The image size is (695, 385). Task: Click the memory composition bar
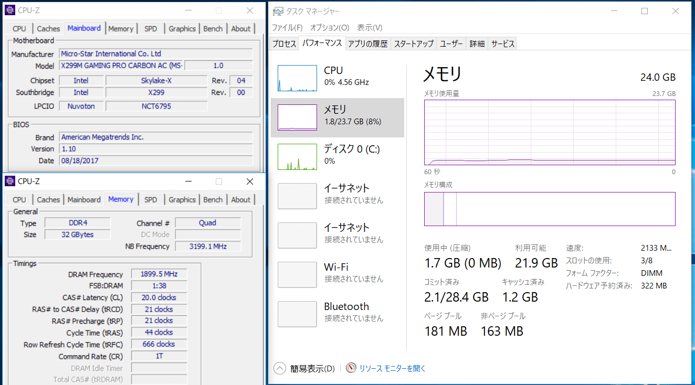[550, 209]
